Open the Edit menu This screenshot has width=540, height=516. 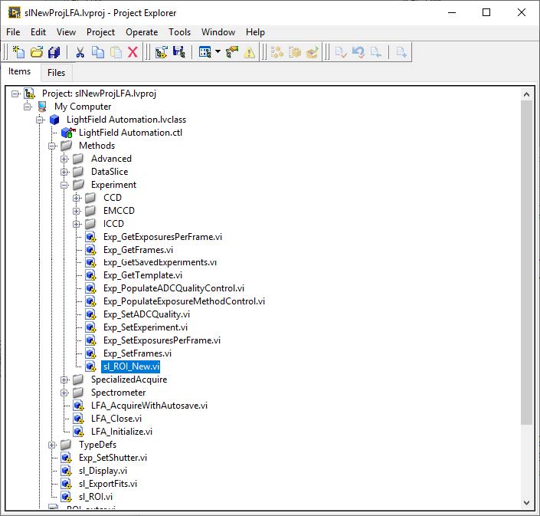(38, 32)
